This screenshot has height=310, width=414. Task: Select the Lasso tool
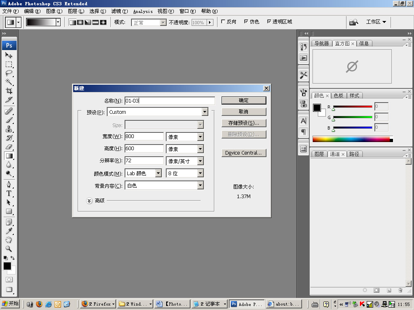pyautogui.click(x=9, y=73)
